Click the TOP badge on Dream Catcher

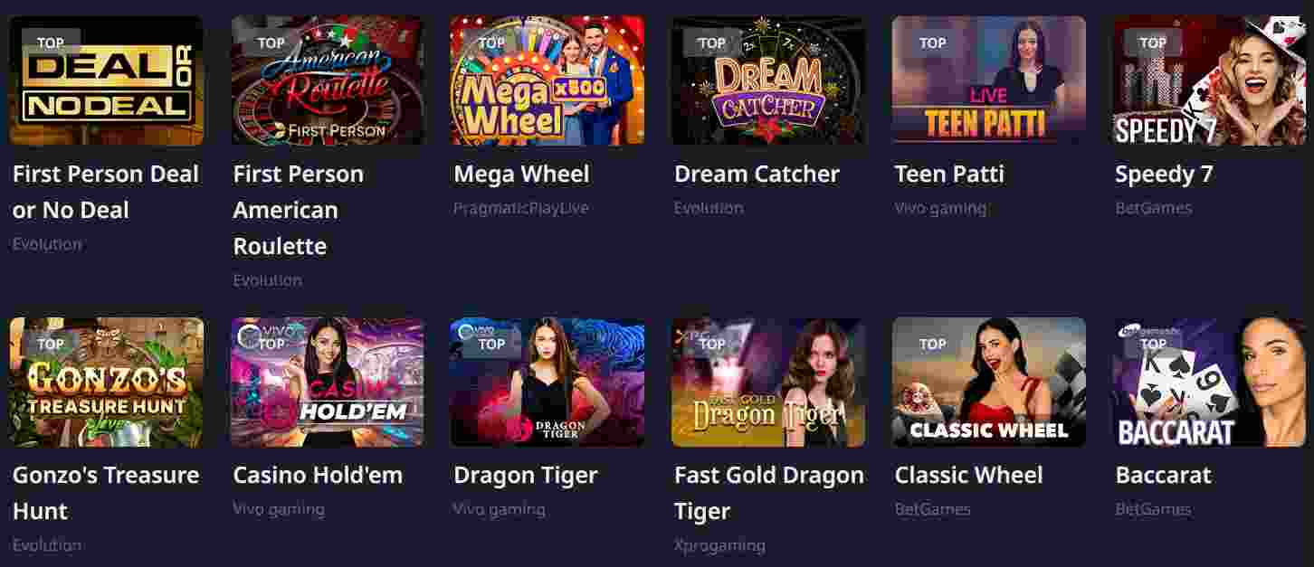tap(711, 43)
